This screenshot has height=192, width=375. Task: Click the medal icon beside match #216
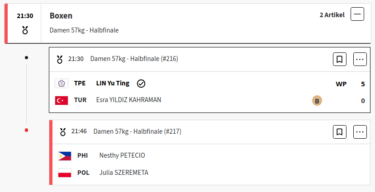(x=60, y=60)
